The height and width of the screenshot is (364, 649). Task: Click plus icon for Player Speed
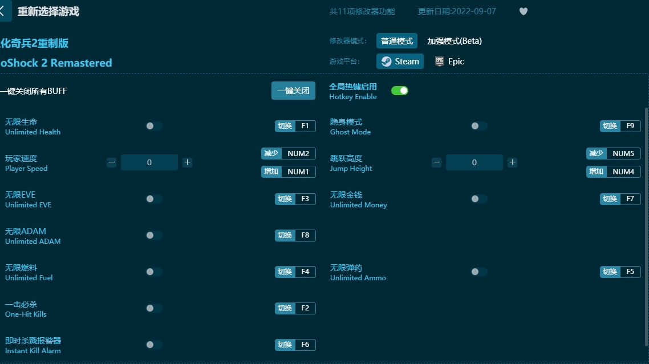187,162
